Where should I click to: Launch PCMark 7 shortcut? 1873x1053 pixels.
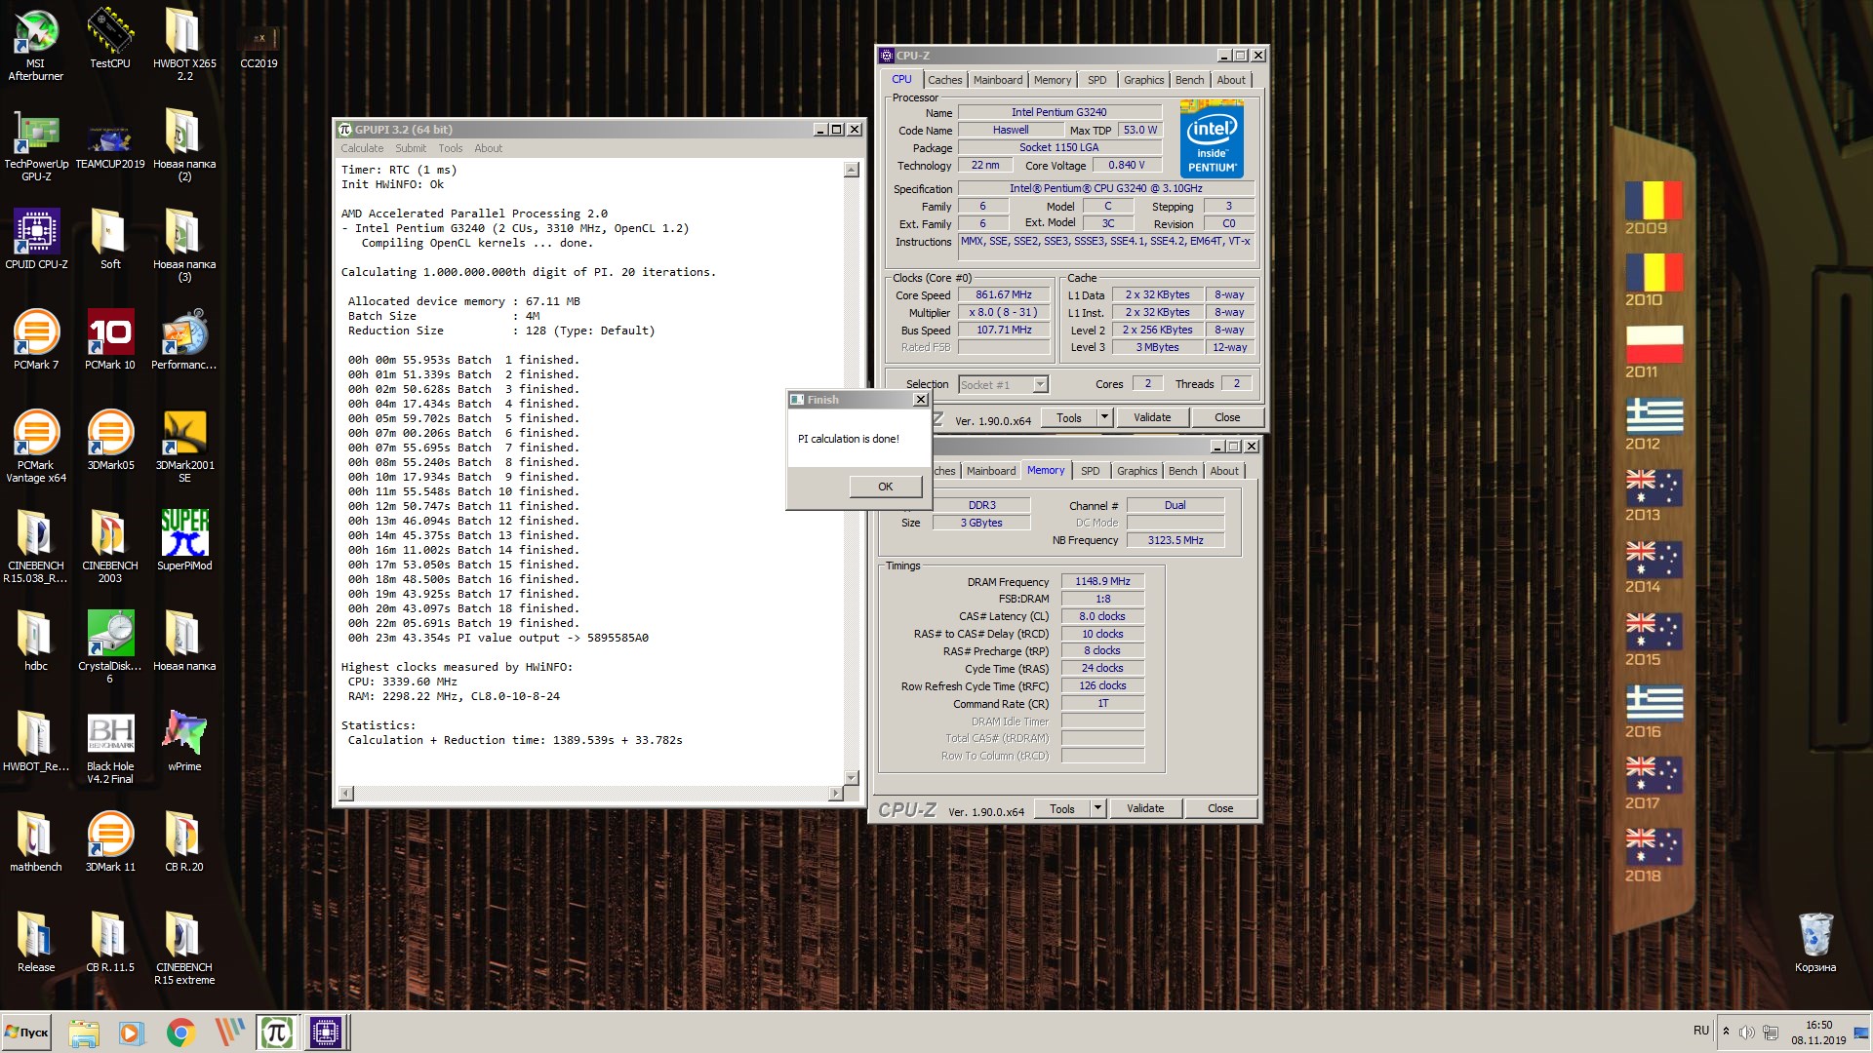(36, 339)
